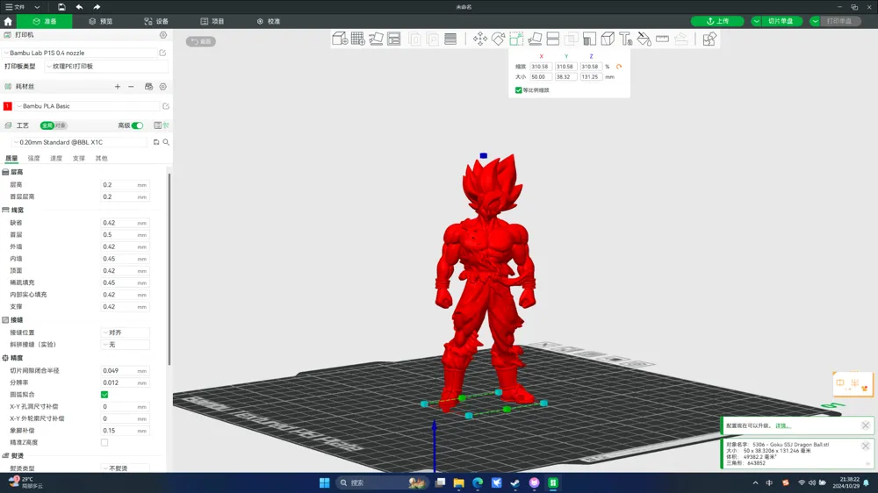Click the Arrange all objects icon
The image size is (878, 493).
394,39
